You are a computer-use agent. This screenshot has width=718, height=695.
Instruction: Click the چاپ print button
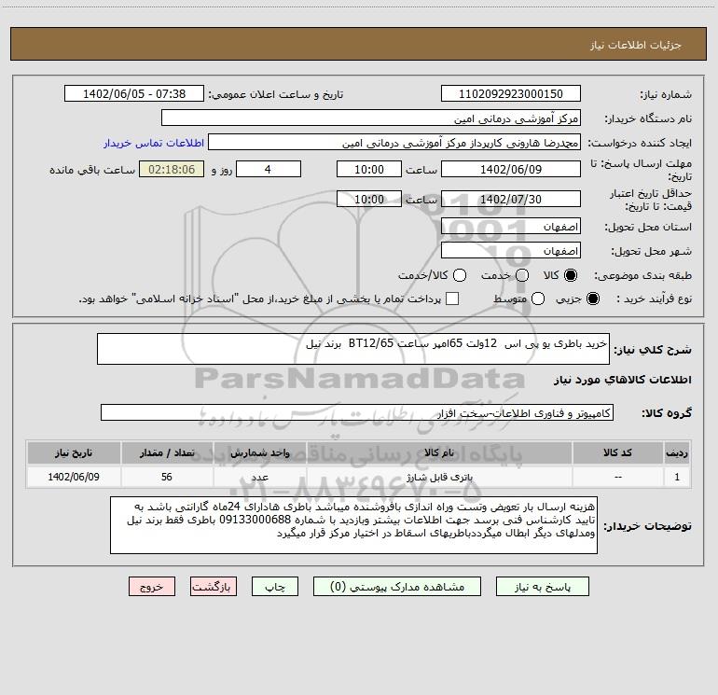click(275, 587)
